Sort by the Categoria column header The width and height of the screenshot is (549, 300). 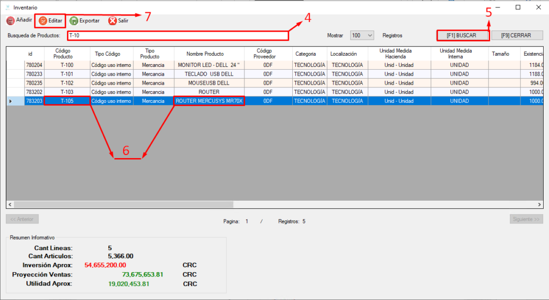(x=309, y=54)
